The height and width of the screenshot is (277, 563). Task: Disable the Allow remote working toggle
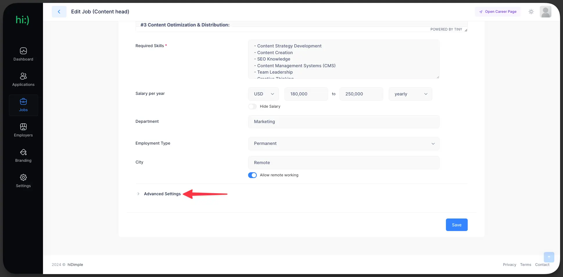click(252, 175)
